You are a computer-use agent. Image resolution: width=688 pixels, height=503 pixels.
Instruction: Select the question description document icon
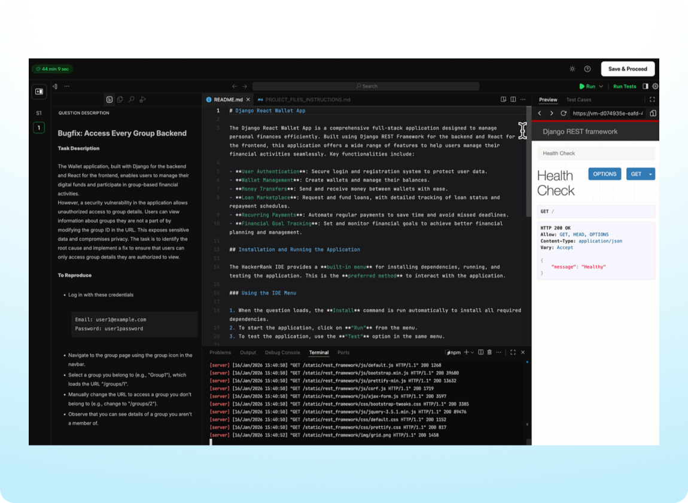tap(109, 99)
